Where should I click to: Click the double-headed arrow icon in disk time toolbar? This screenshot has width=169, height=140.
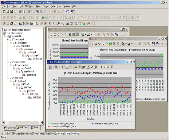pyautogui.click(x=101, y=67)
